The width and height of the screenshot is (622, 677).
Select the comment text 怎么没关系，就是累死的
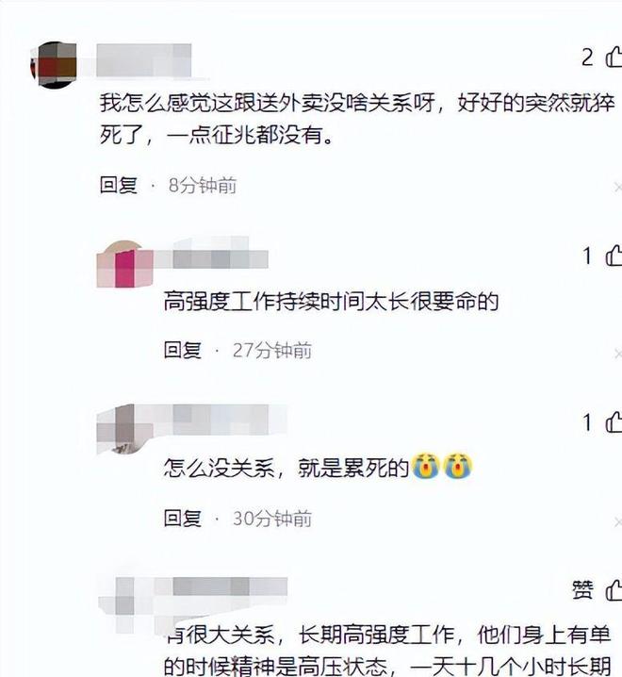[x=286, y=467]
